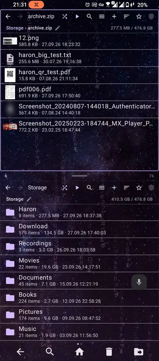Tap play icon in Storage panel toolbar
The height and width of the screenshot is (361, 159).
coord(77,188)
